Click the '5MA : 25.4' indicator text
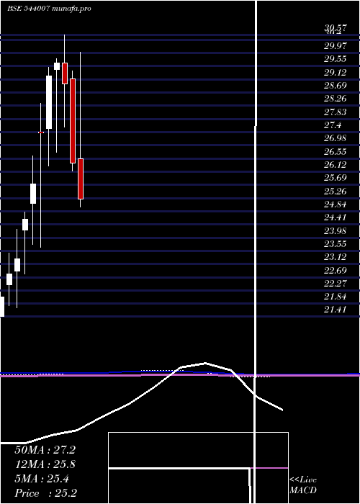Image resolution: width=360 pixels, height=504 pixels. coord(42,479)
